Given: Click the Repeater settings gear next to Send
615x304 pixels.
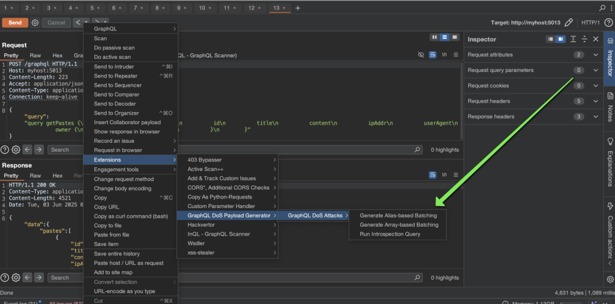Looking at the screenshot, I should click(x=35, y=23).
